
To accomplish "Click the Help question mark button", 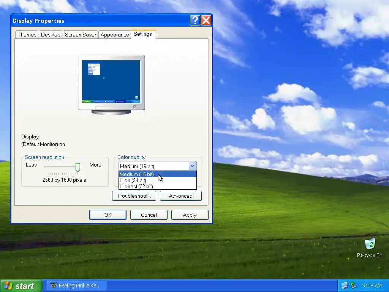I will 195,21.
